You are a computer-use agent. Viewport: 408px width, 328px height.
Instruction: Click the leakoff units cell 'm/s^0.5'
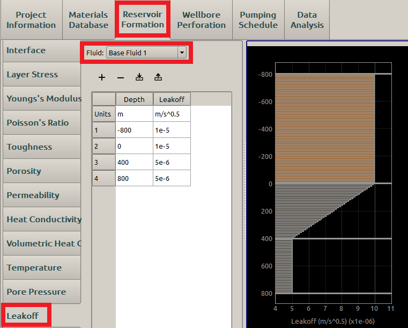pyautogui.click(x=172, y=114)
